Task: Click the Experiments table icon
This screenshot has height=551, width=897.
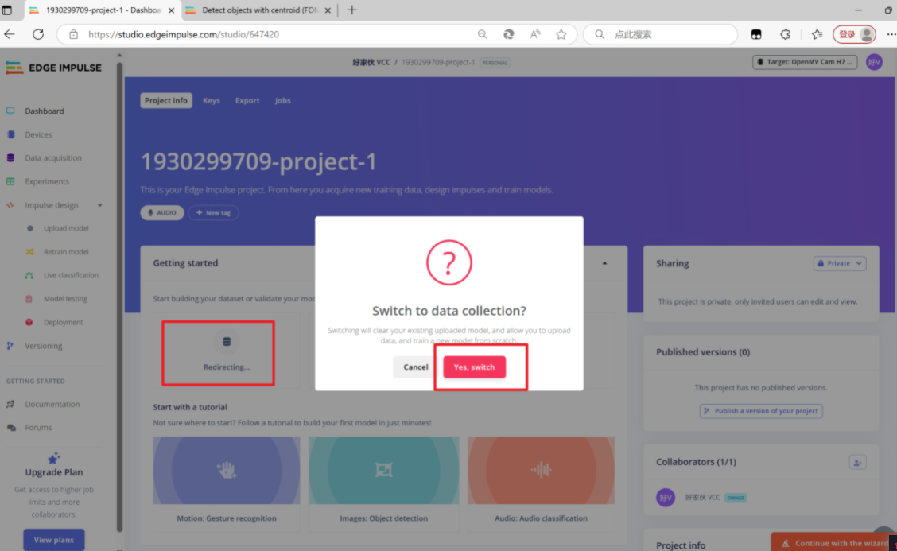Action: pos(10,181)
